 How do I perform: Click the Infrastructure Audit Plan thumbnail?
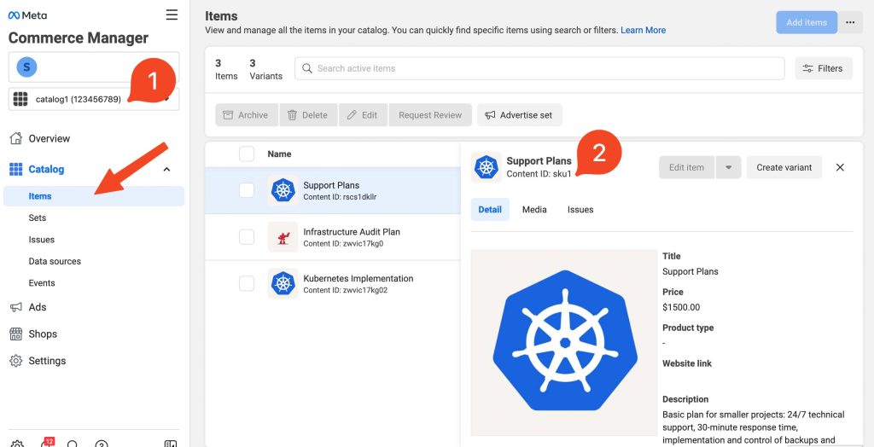click(x=283, y=237)
